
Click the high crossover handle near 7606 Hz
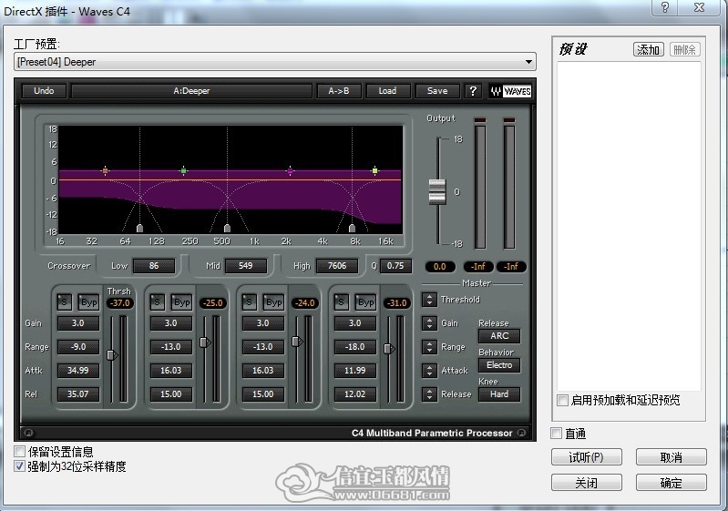pos(352,228)
